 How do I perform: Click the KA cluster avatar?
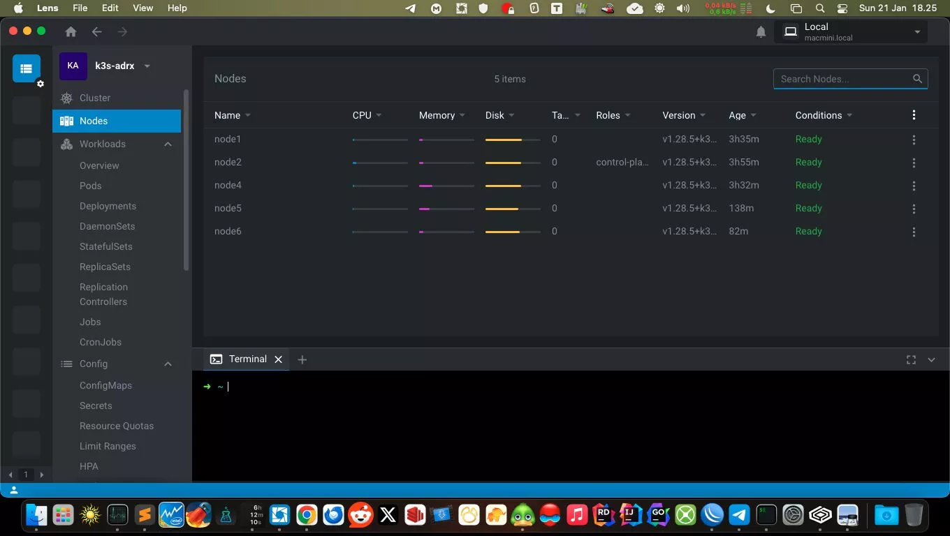[73, 66]
